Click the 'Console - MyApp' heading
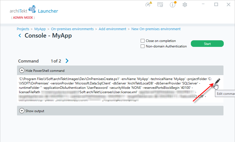The width and height of the screenshot is (235, 142). tap(48, 36)
